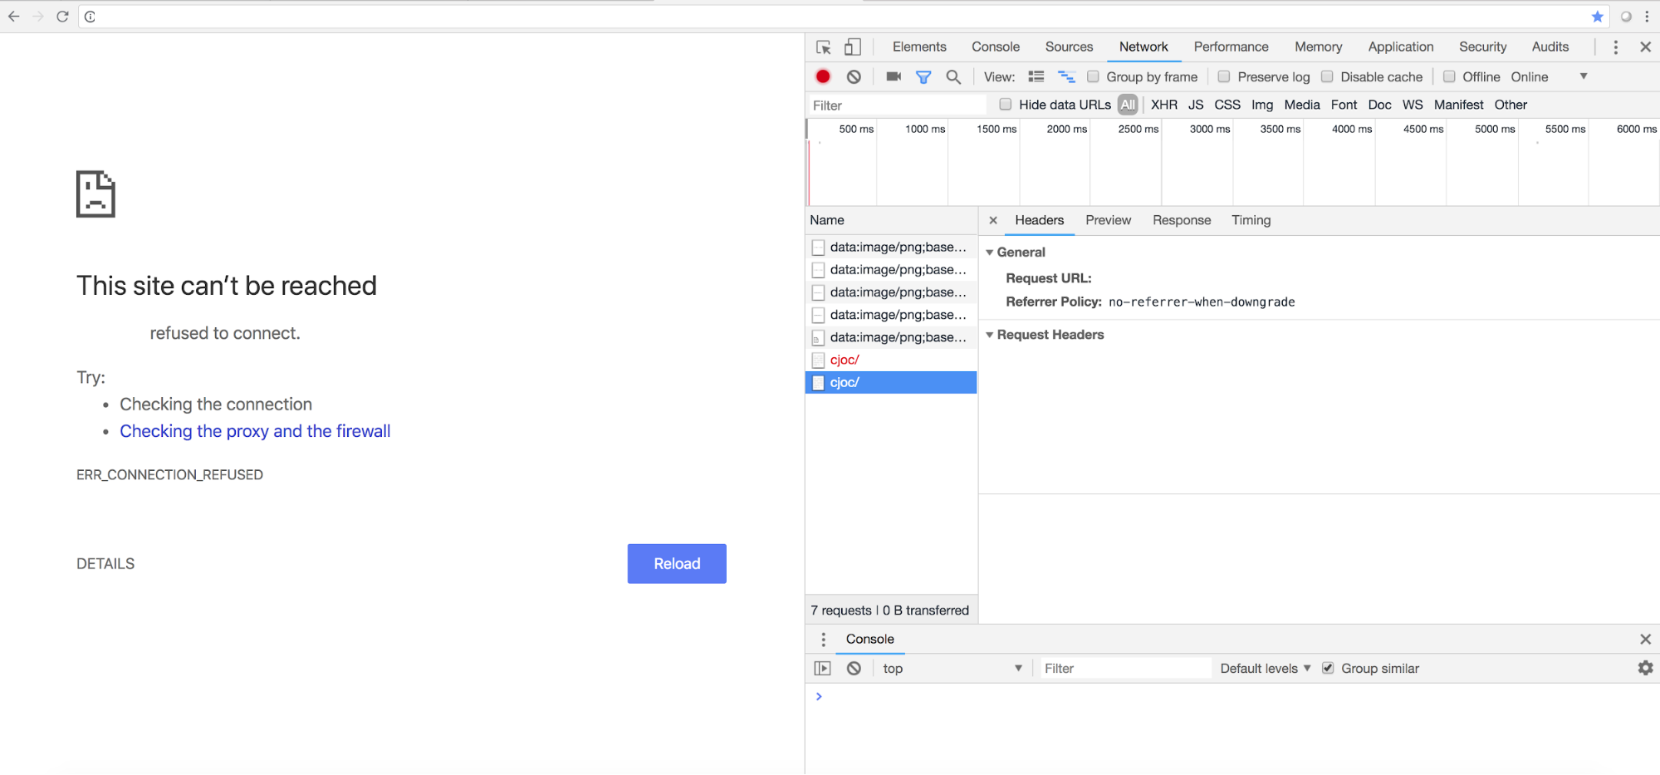
Task: Expand DETAILS on error page
Action: click(x=105, y=564)
